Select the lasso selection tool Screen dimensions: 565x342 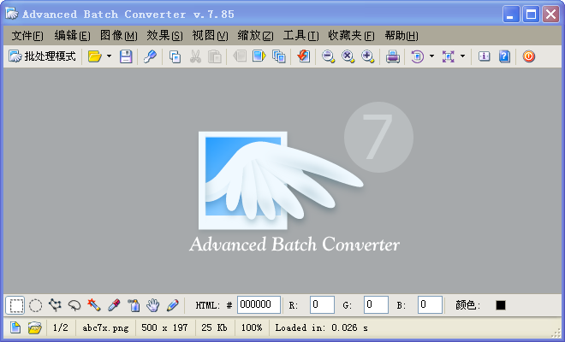[74, 305]
